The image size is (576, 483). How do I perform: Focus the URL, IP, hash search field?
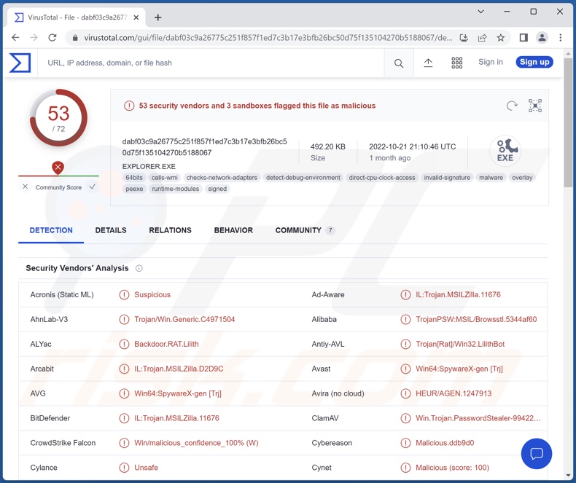click(x=211, y=63)
